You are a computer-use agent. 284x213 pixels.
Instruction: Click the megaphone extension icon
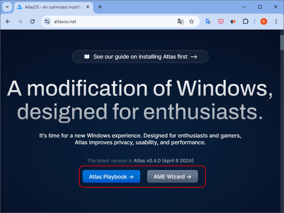pyautogui.click(x=233, y=22)
